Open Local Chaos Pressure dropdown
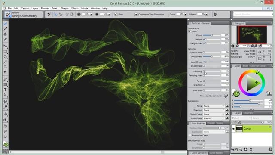 pos(214,118)
